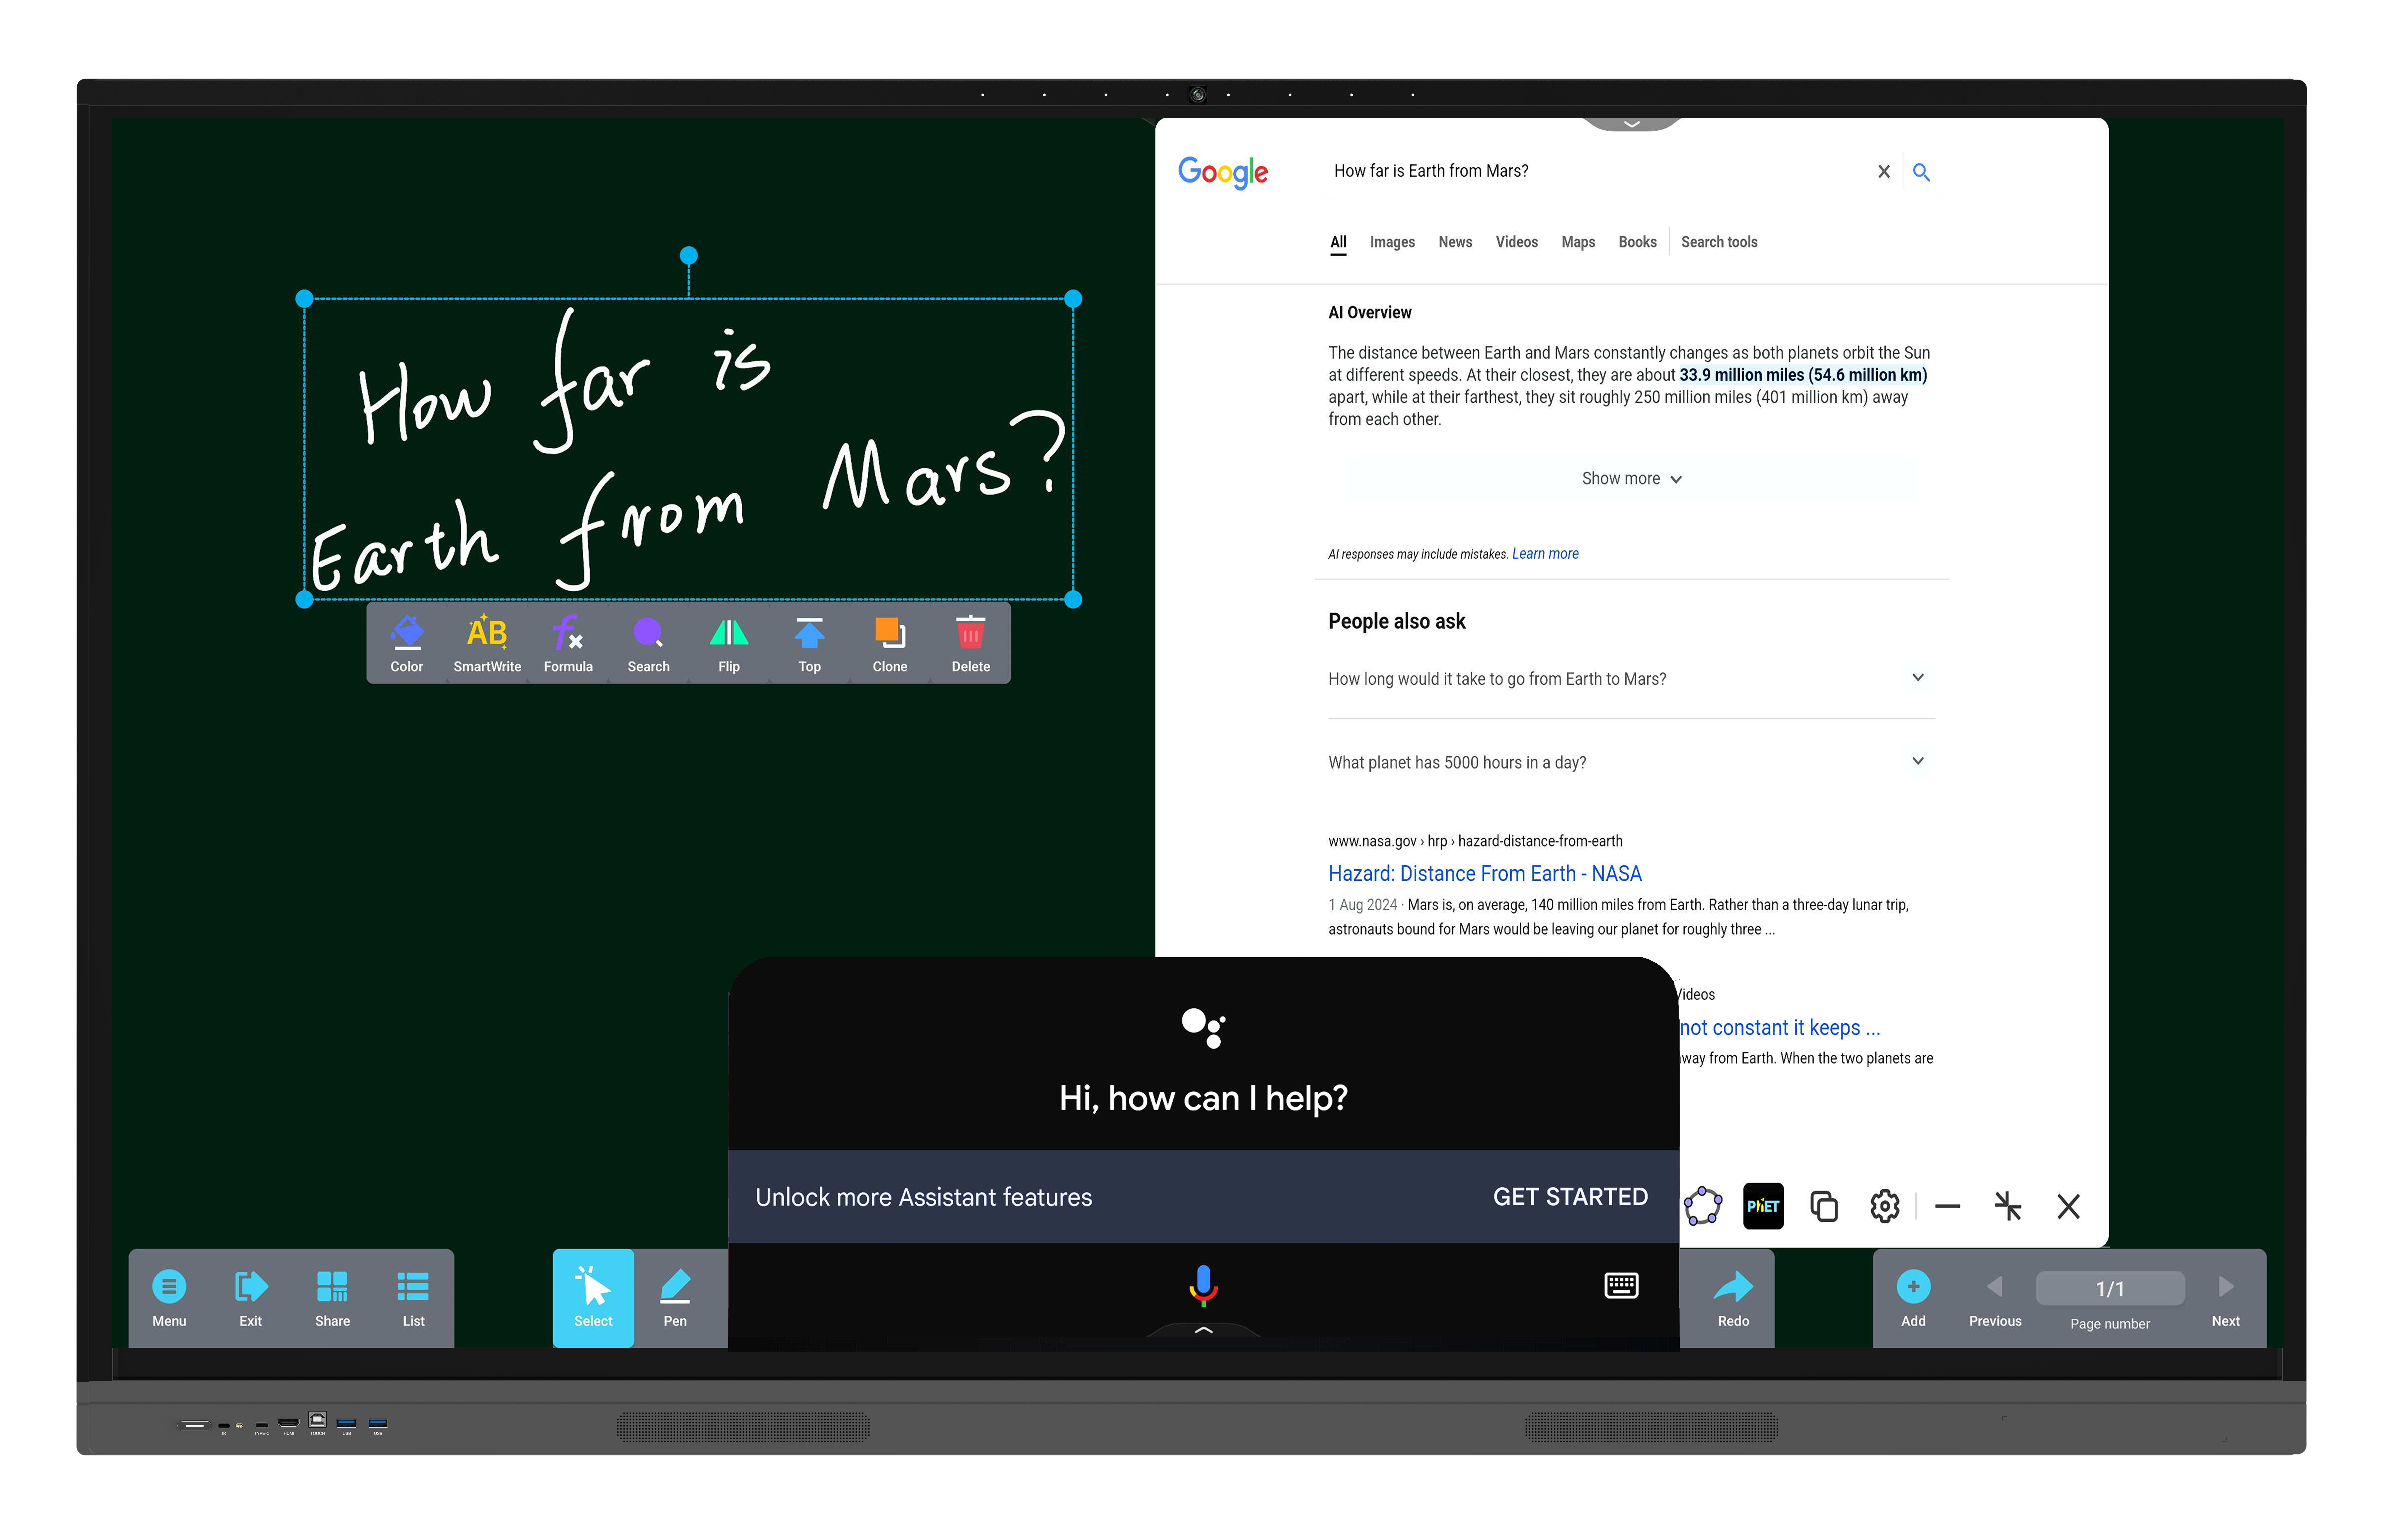
Task: Switch to the Books tab
Action: 1637,242
